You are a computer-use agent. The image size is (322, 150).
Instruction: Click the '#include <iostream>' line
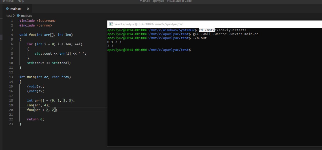click(37, 21)
